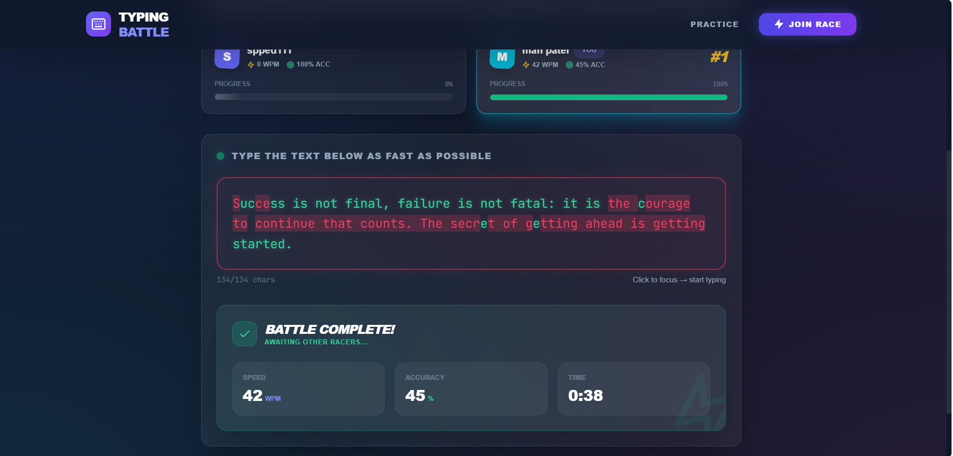Click the target icon beside 100% ACC
Viewport: 953px width, 456px height.
290,65
